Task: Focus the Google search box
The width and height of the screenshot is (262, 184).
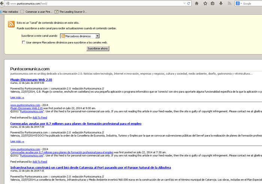Action: (x=252, y=3)
